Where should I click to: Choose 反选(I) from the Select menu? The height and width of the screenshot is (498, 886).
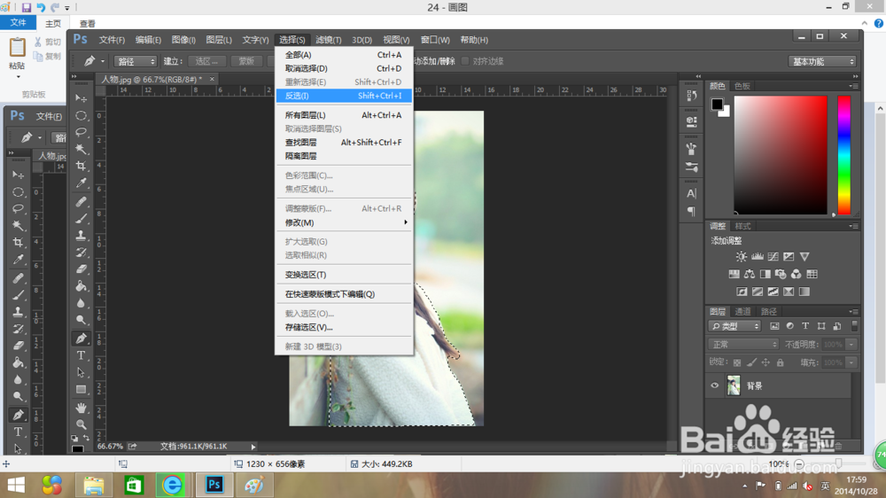pos(344,96)
